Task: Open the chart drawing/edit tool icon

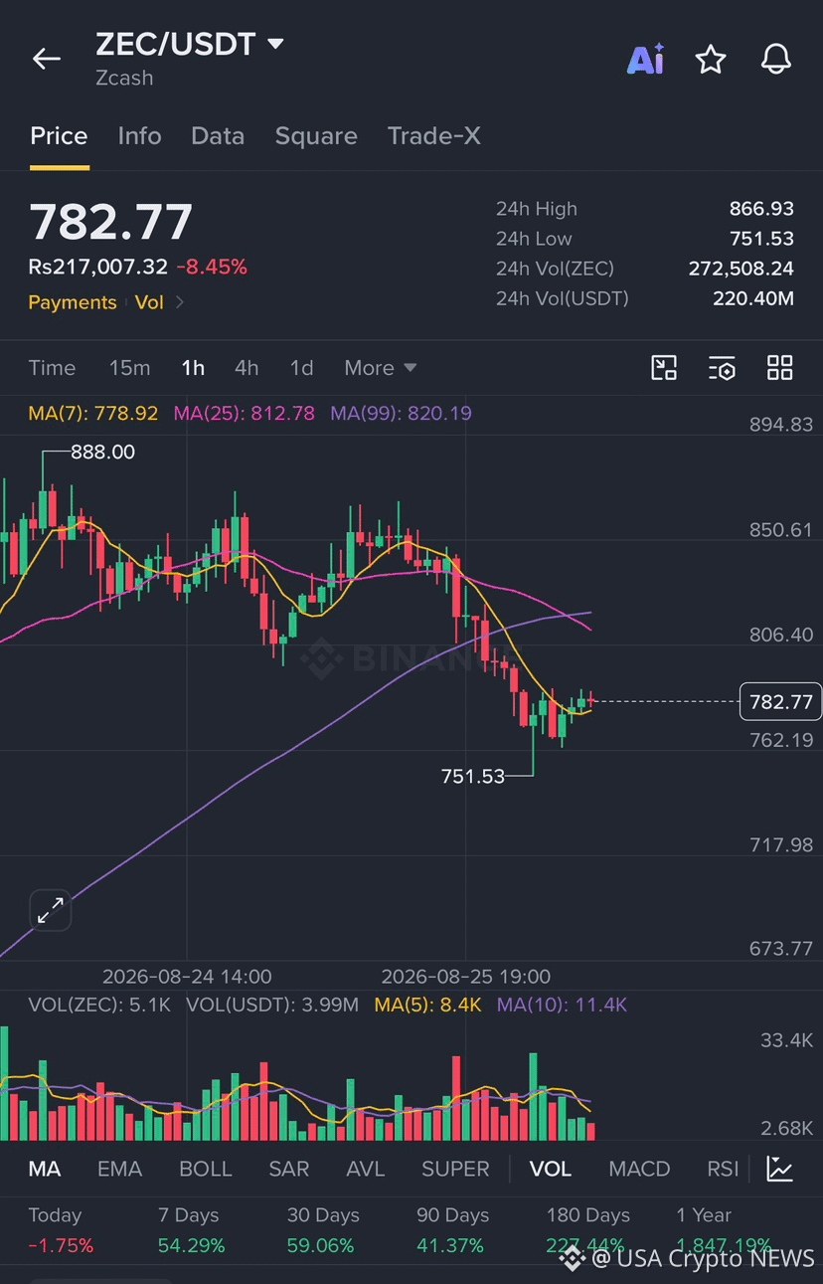Action: [664, 368]
